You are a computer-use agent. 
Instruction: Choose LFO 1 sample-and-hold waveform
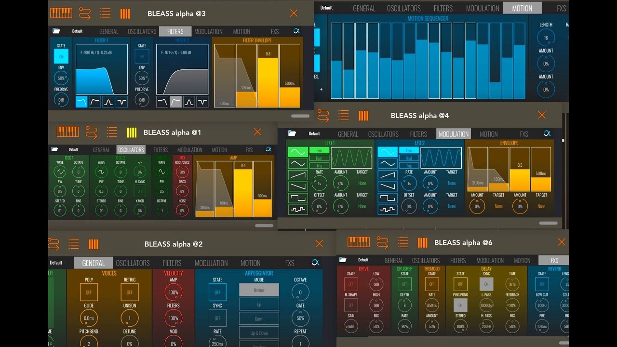298,210
